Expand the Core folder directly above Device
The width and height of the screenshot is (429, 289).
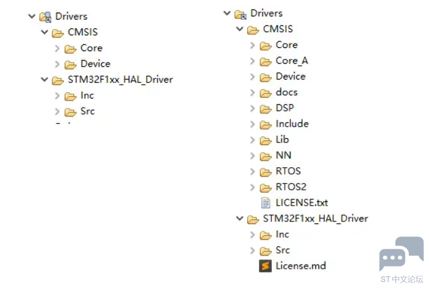pyautogui.click(x=57, y=49)
